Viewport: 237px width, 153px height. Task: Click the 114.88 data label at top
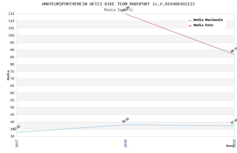[x=125, y=9]
